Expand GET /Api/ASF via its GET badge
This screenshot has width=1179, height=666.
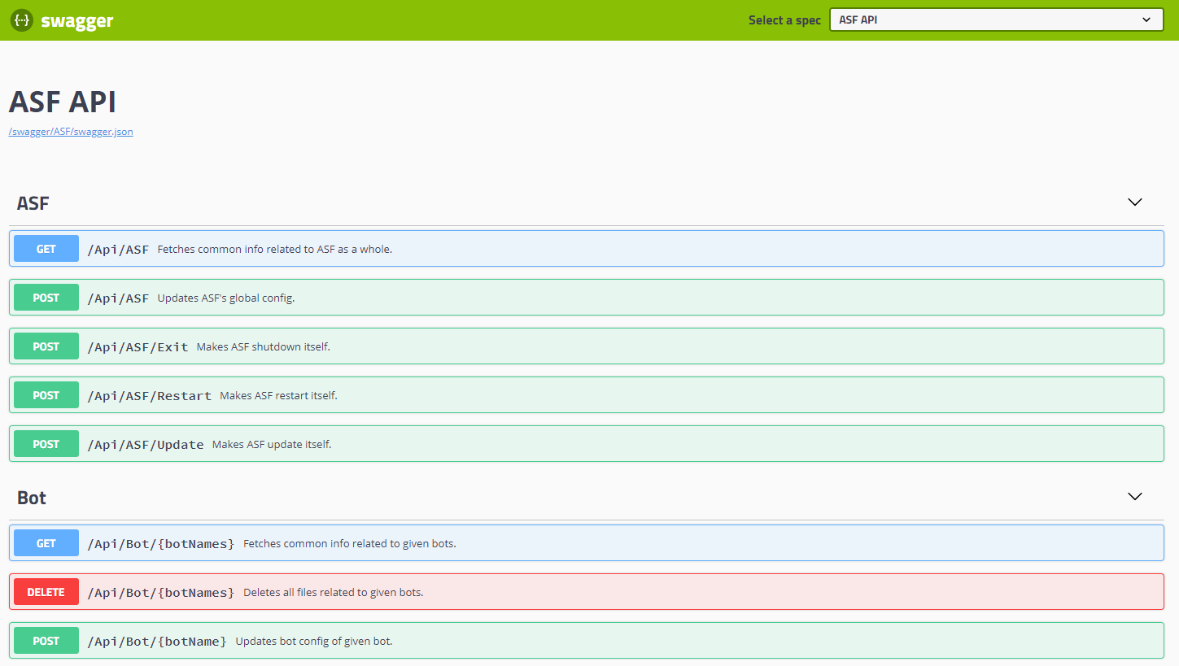click(x=46, y=249)
